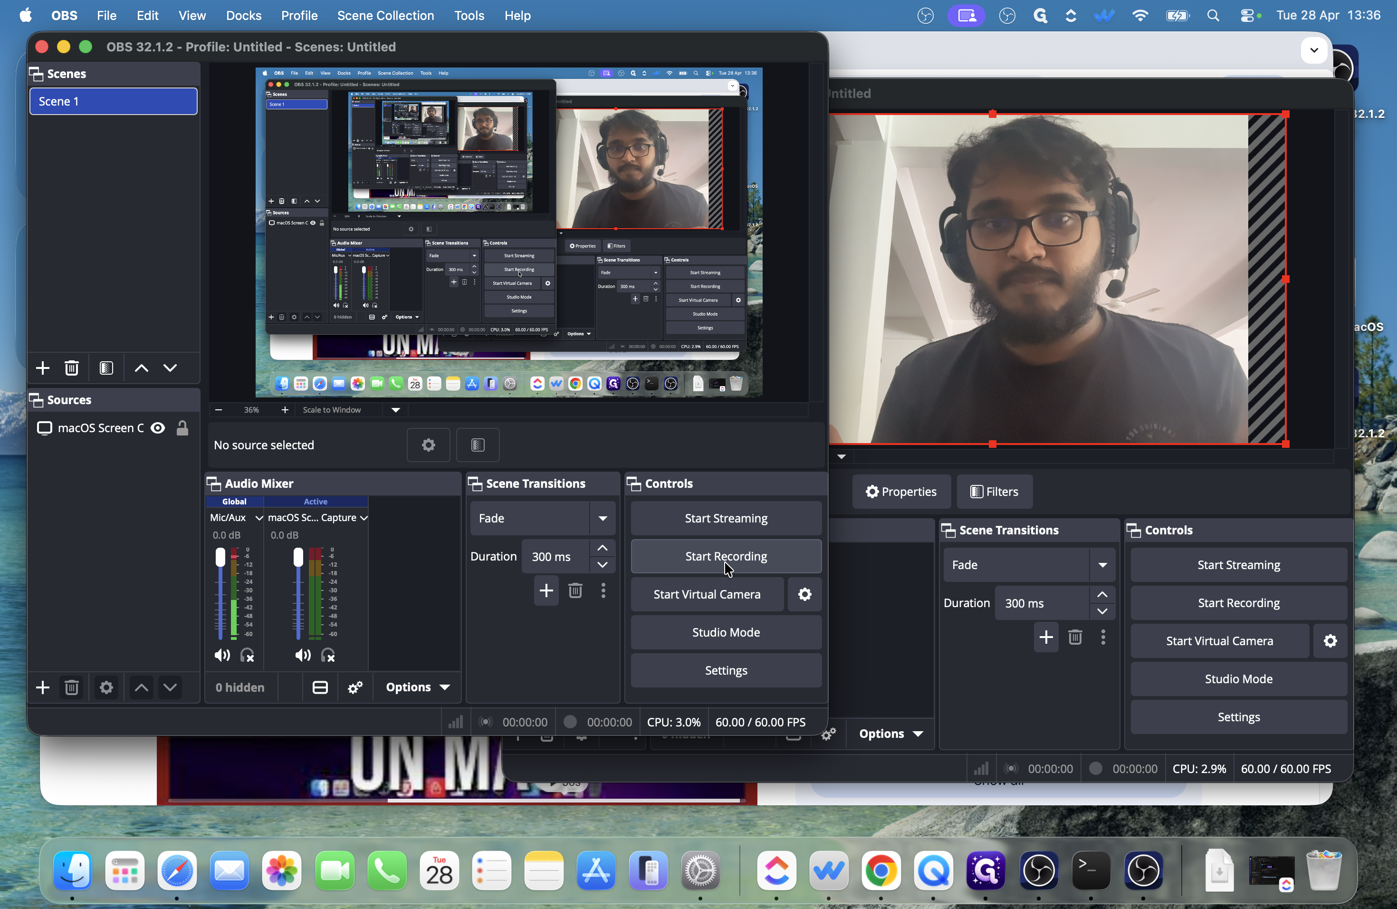This screenshot has height=909, width=1397.
Task: Open the Edit menu
Action: tap(147, 16)
